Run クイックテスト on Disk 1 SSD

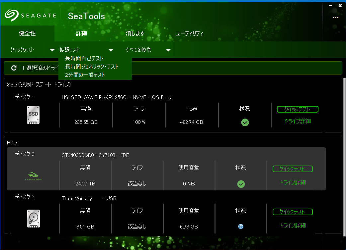click(x=297, y=109)
